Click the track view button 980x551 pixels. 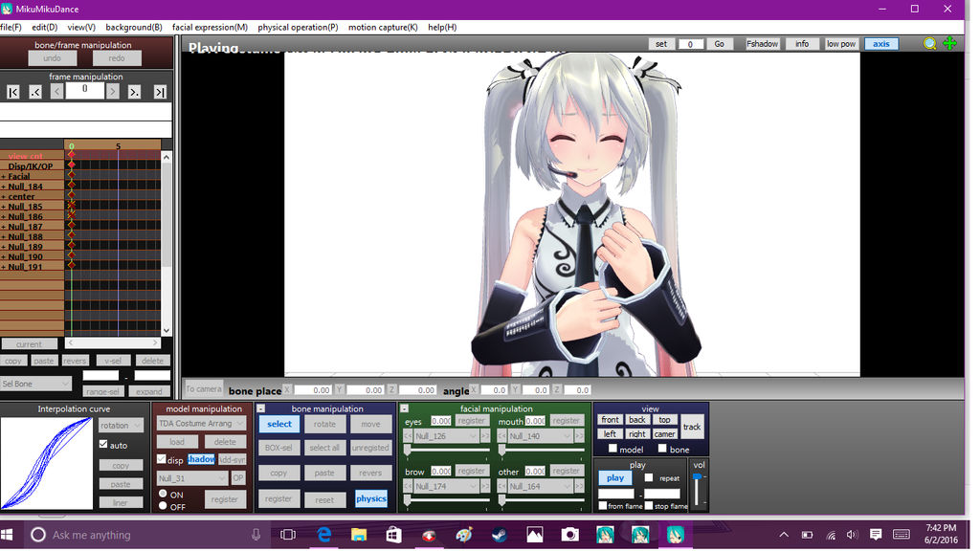coord(692,427)
